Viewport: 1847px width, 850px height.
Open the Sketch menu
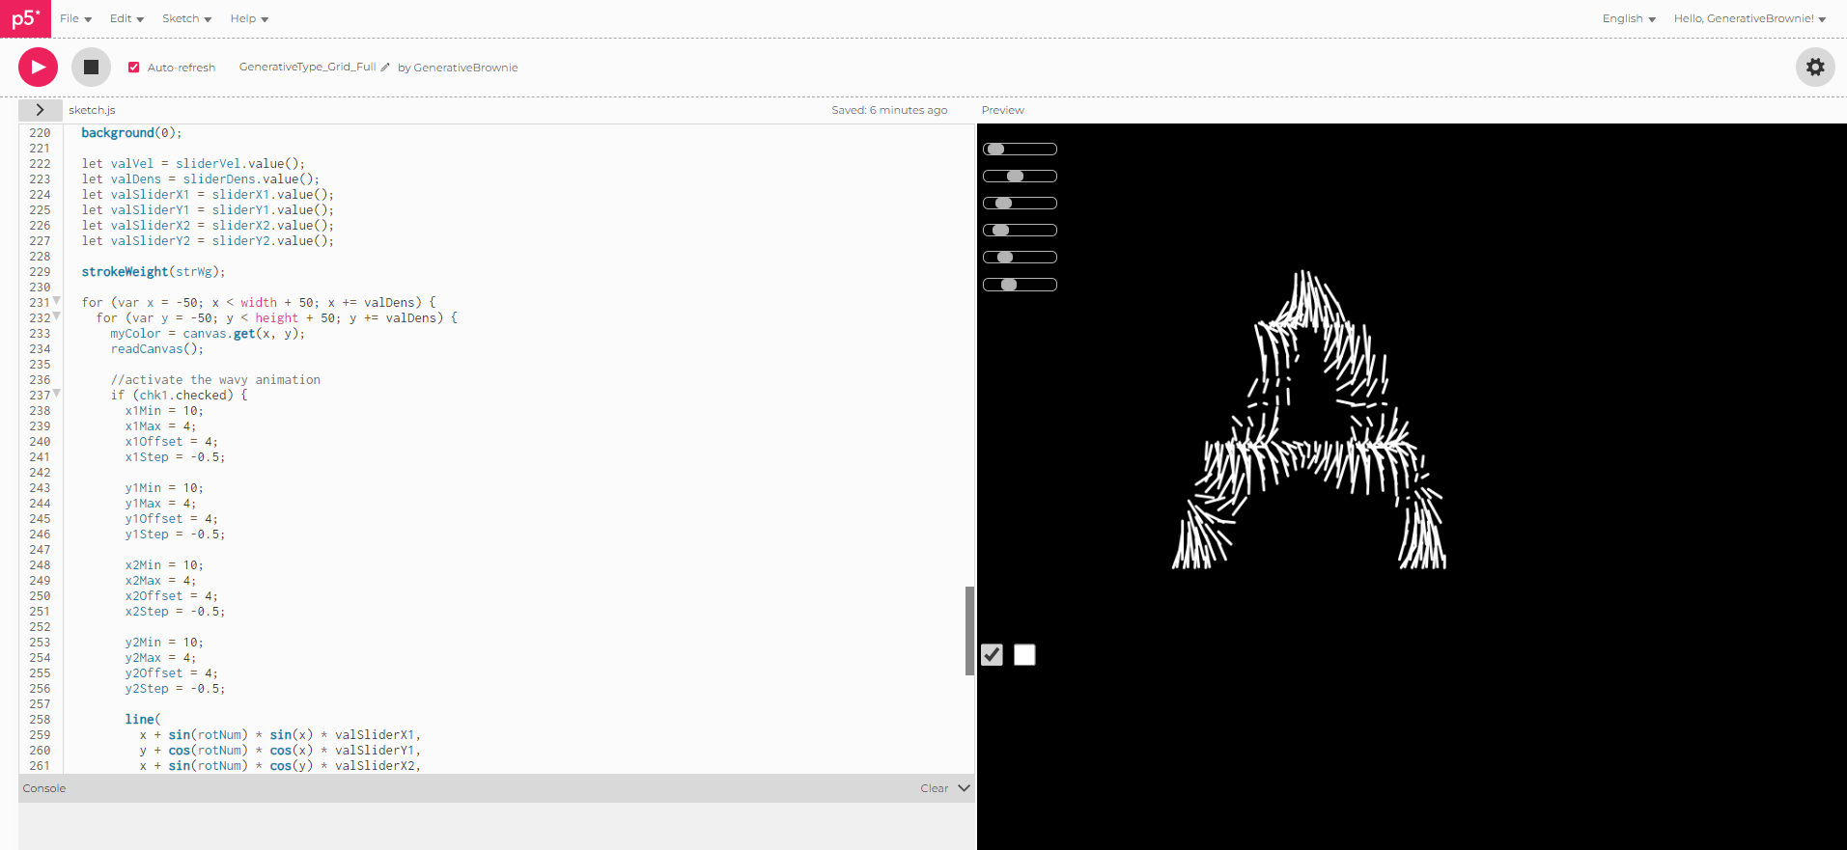pos(186,18)
